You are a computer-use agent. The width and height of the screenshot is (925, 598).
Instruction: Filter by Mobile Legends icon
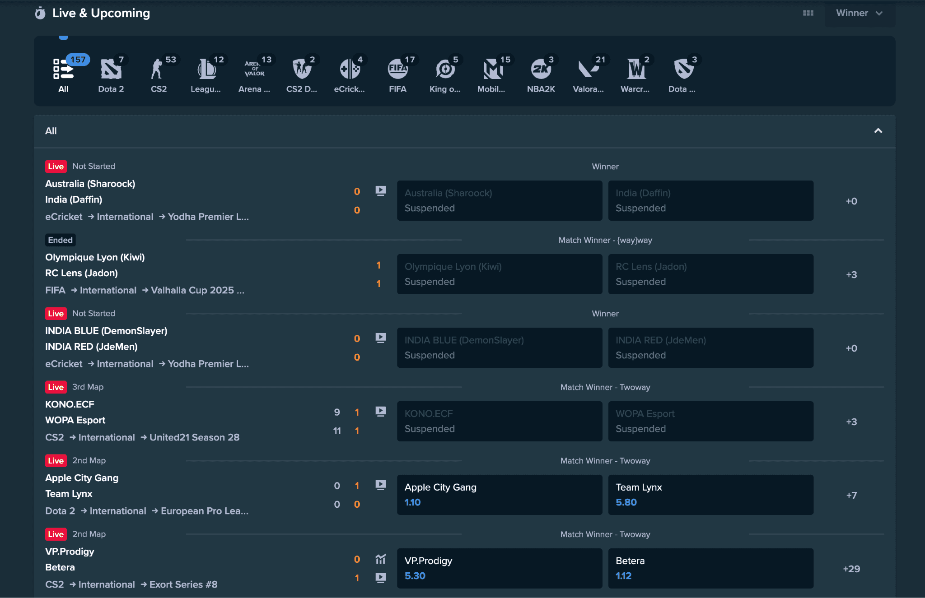tap(493, 70)
